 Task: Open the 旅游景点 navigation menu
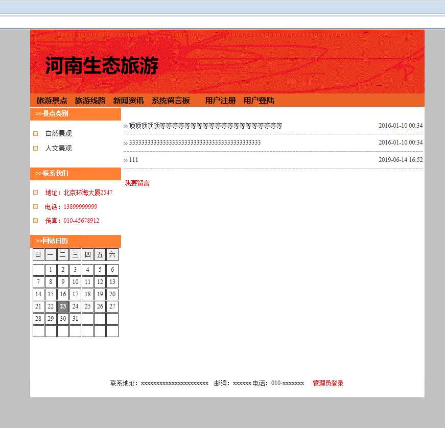coord(52,101)
